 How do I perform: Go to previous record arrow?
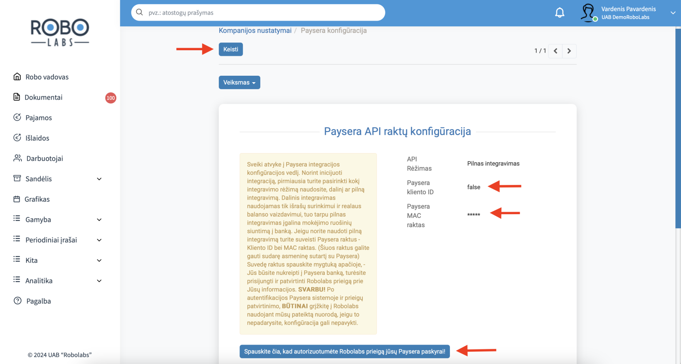[555, 51]
